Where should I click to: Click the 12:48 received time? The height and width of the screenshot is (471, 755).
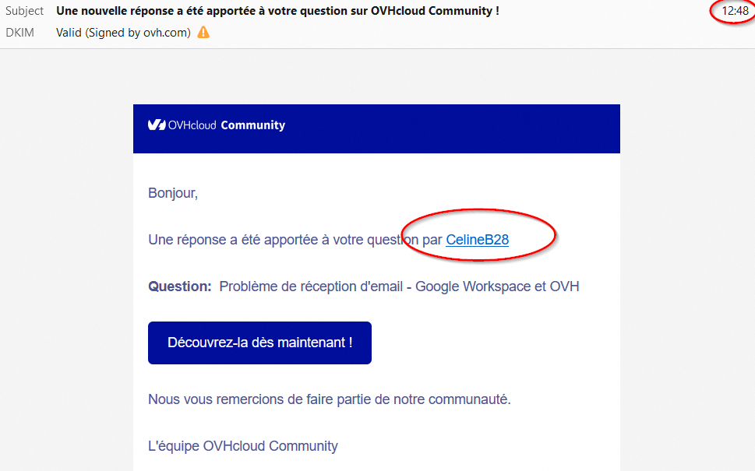(735, 11)
